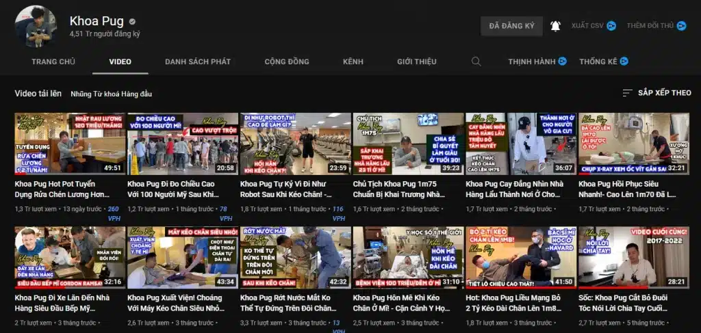Click the 3,3 Tr lượt xem view count
This screenshot has width=701, height=333.
pyautogui.click(x=261, y=323)
